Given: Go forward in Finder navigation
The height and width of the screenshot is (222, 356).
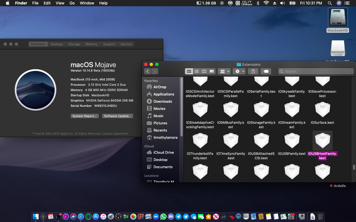Looking at the screenshot, I should [155, 71].
